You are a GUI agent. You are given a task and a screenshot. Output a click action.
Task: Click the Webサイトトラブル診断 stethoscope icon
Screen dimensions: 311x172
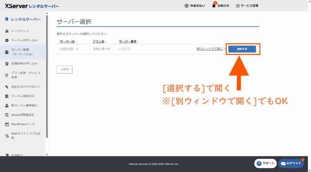click(x=7, y=136)
